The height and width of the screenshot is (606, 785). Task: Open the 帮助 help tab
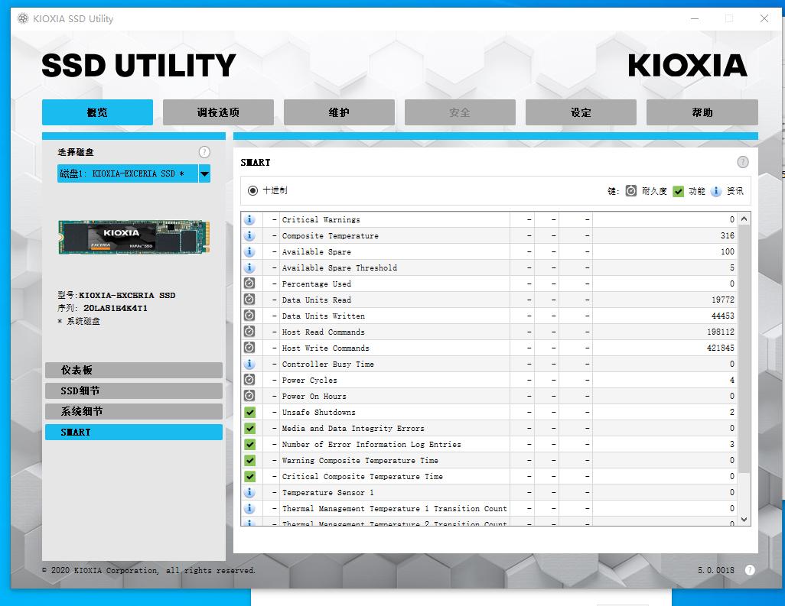click(x=702, y=112)
